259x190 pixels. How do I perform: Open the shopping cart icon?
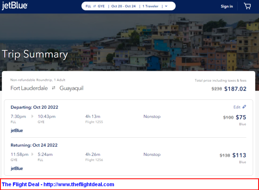247,6
